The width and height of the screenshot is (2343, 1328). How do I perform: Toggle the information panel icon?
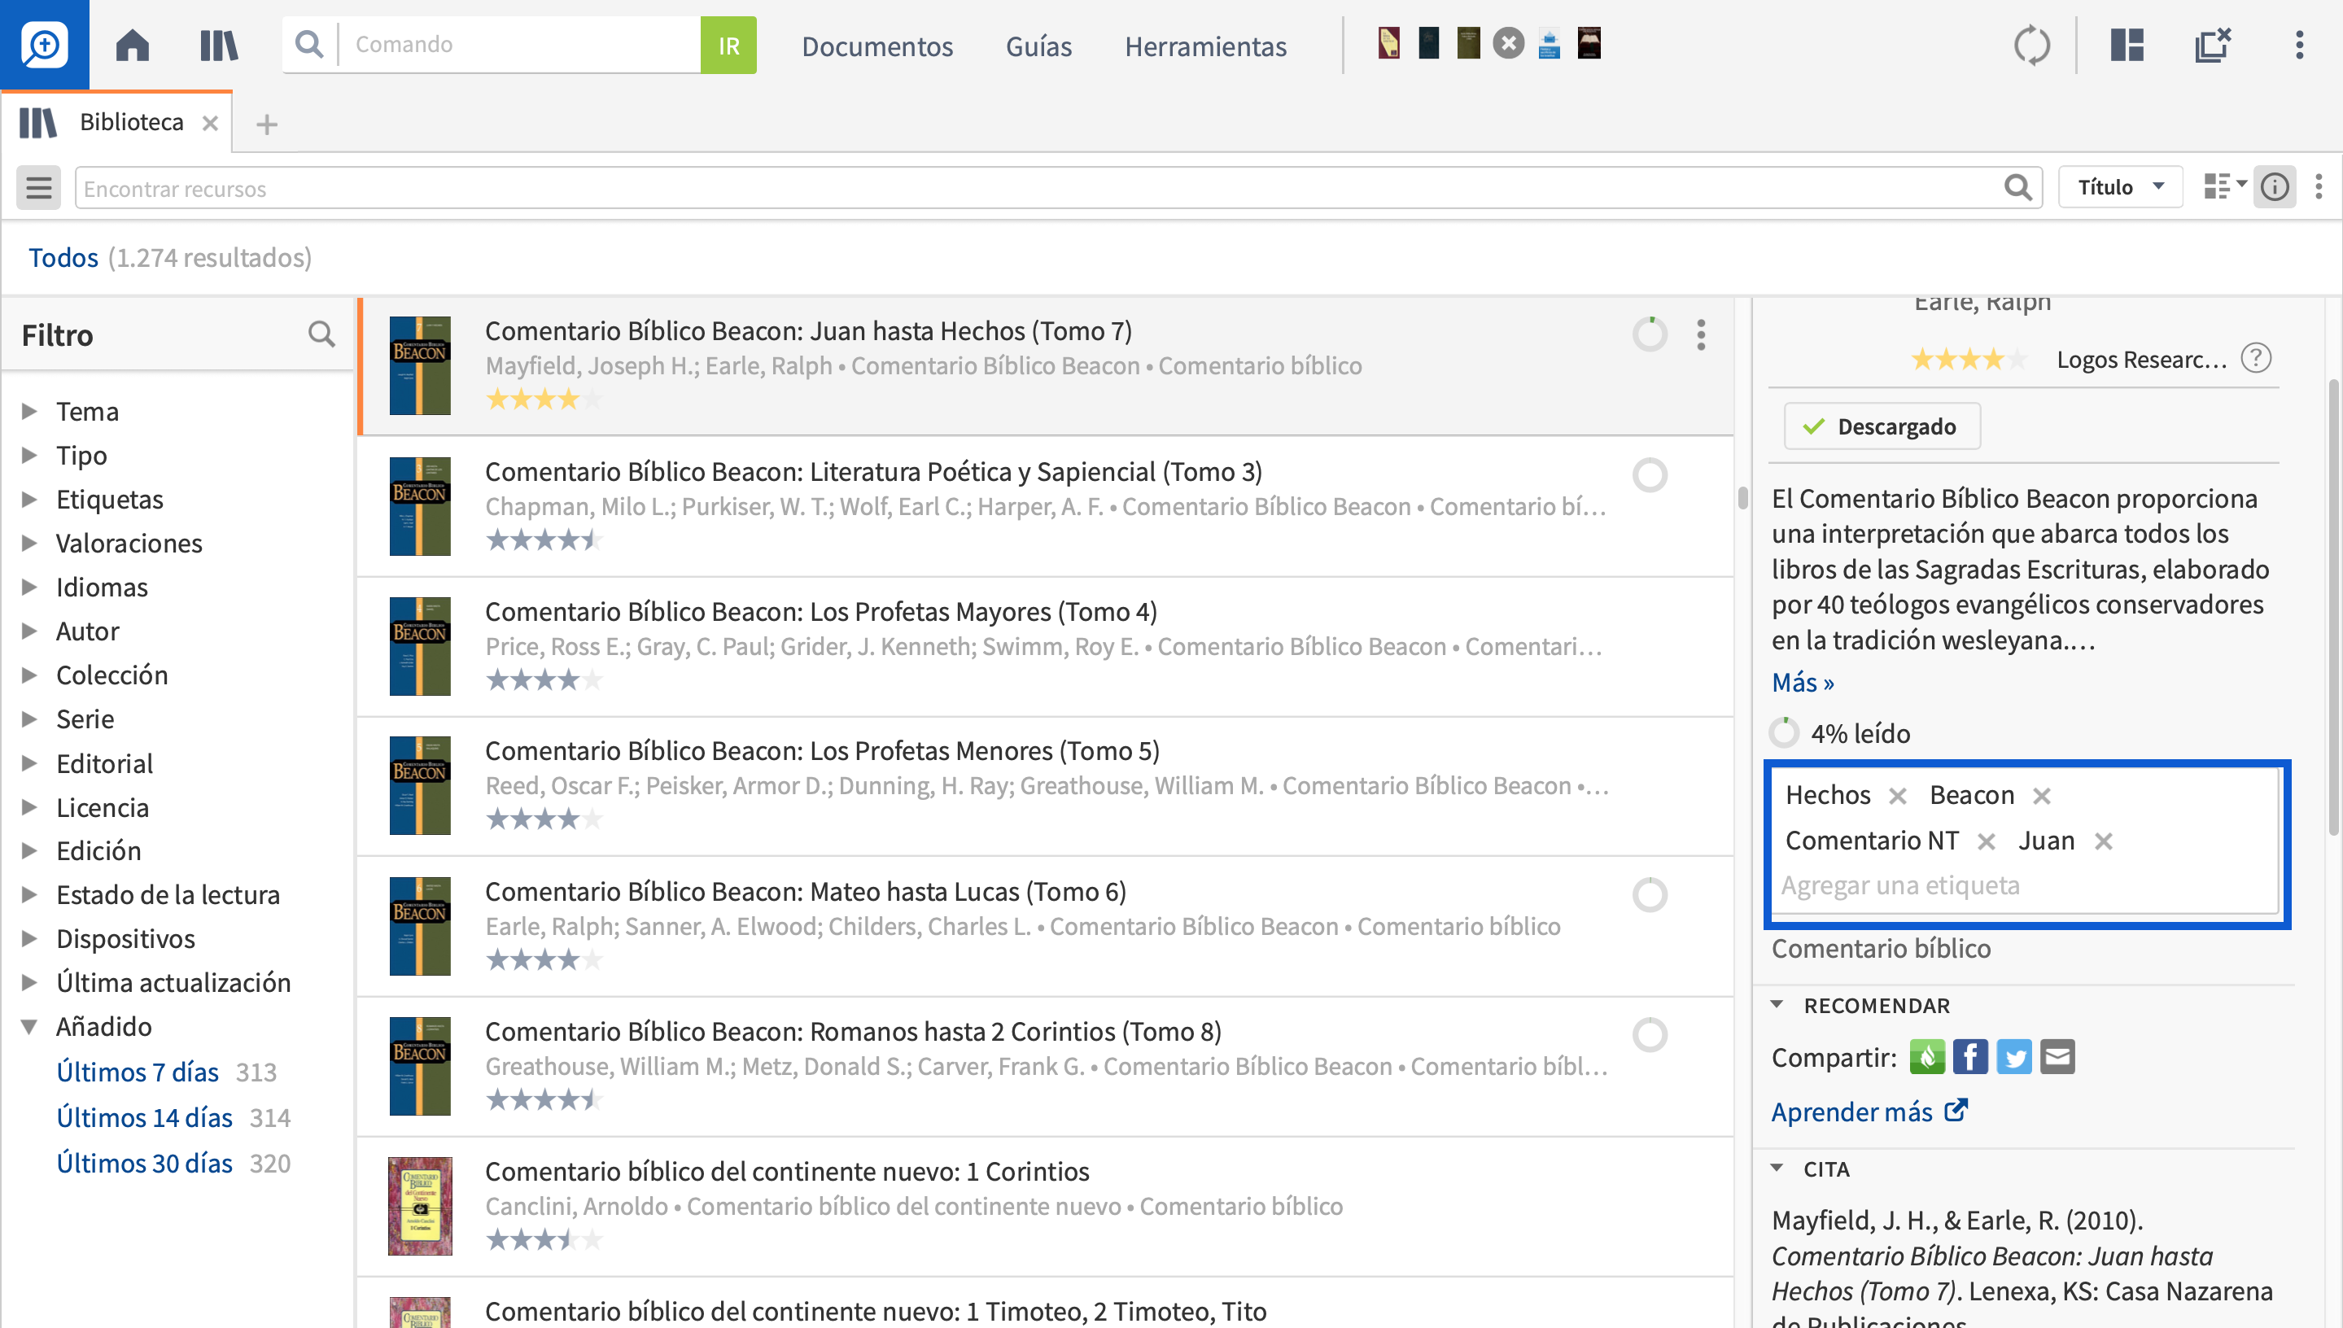2275,187
